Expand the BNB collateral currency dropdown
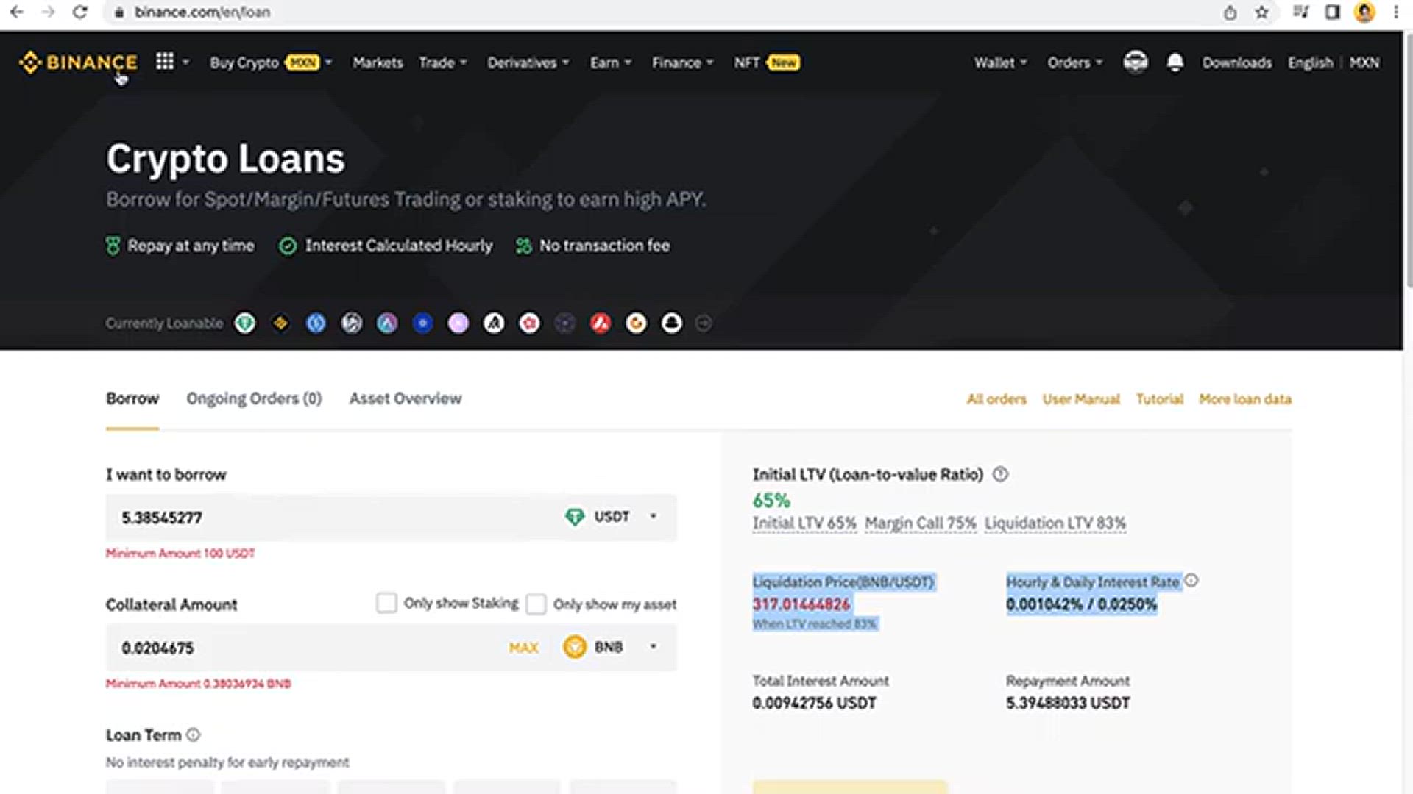Viewport: 1413px width, 794px height. click(x=653, y=647)
